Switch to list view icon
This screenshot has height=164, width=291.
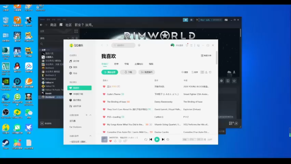click(202, 72)
